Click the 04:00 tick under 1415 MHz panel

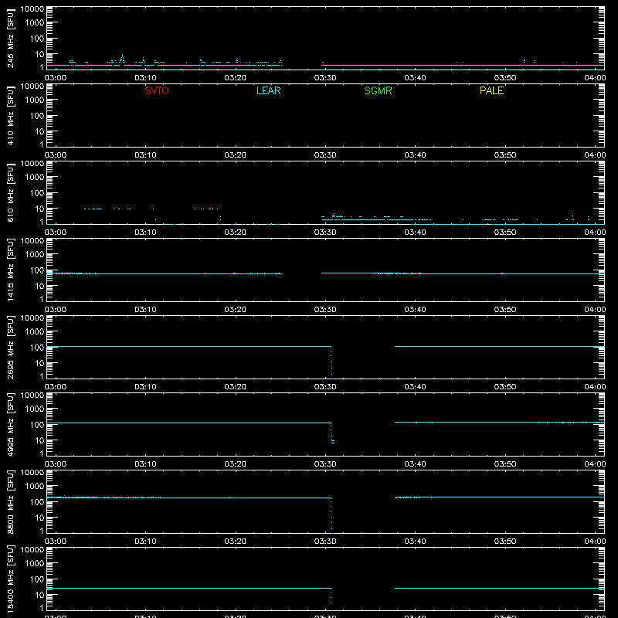point(595,310)
